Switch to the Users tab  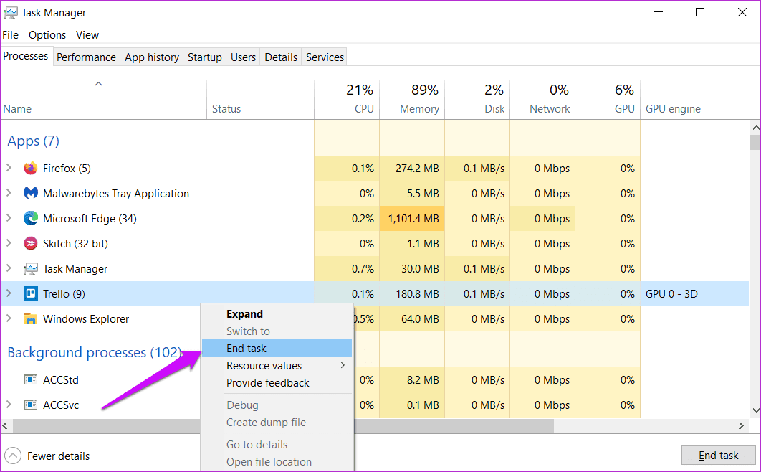tap(243, 57)
